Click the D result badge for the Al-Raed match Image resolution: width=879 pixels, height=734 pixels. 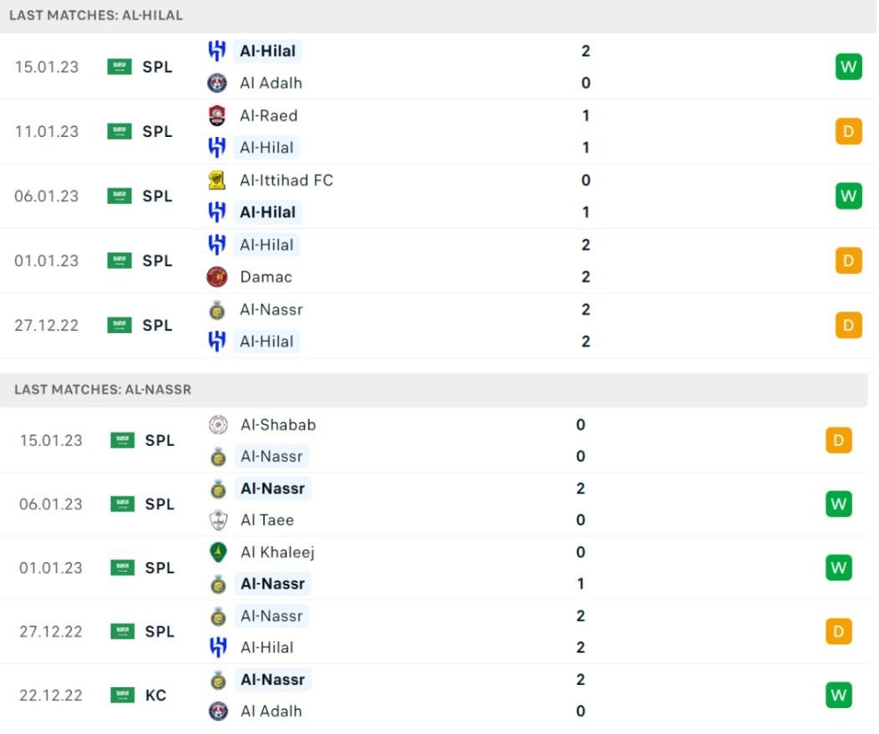point(848,131)
